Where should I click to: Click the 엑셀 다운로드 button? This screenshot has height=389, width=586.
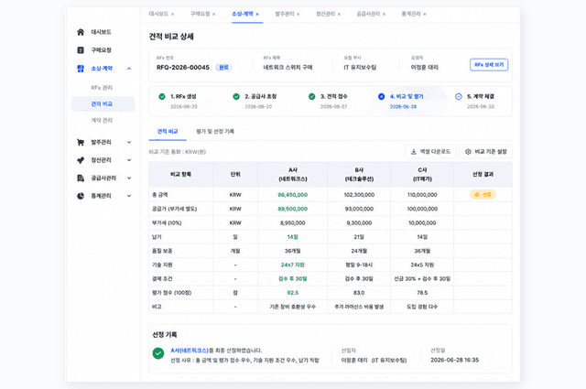[430, 152]
